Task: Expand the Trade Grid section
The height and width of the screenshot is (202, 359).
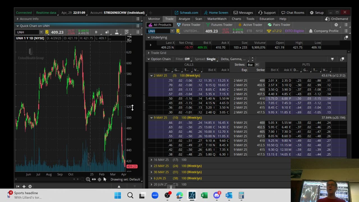Action: pyautogui.click(x=149, y=53)
